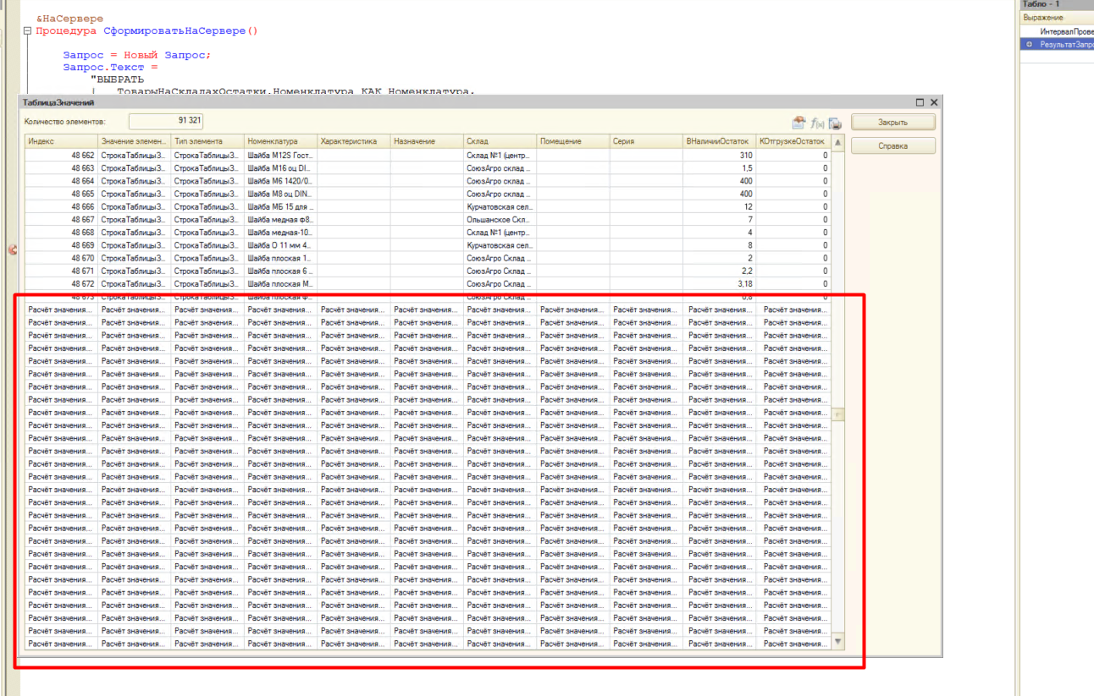
Task: Click the Склад column header
Action: 500,141
